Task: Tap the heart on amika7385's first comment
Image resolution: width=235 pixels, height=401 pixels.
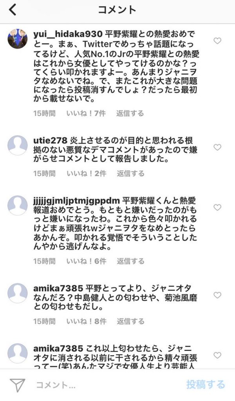Action: click(217, 295)
